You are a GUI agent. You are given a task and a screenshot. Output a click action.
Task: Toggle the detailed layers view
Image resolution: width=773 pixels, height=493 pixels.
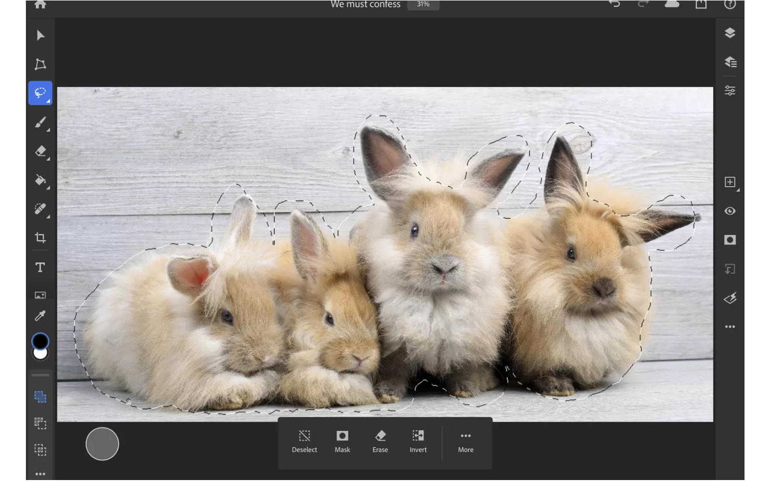pyautogui.click(x=730, y=62)
